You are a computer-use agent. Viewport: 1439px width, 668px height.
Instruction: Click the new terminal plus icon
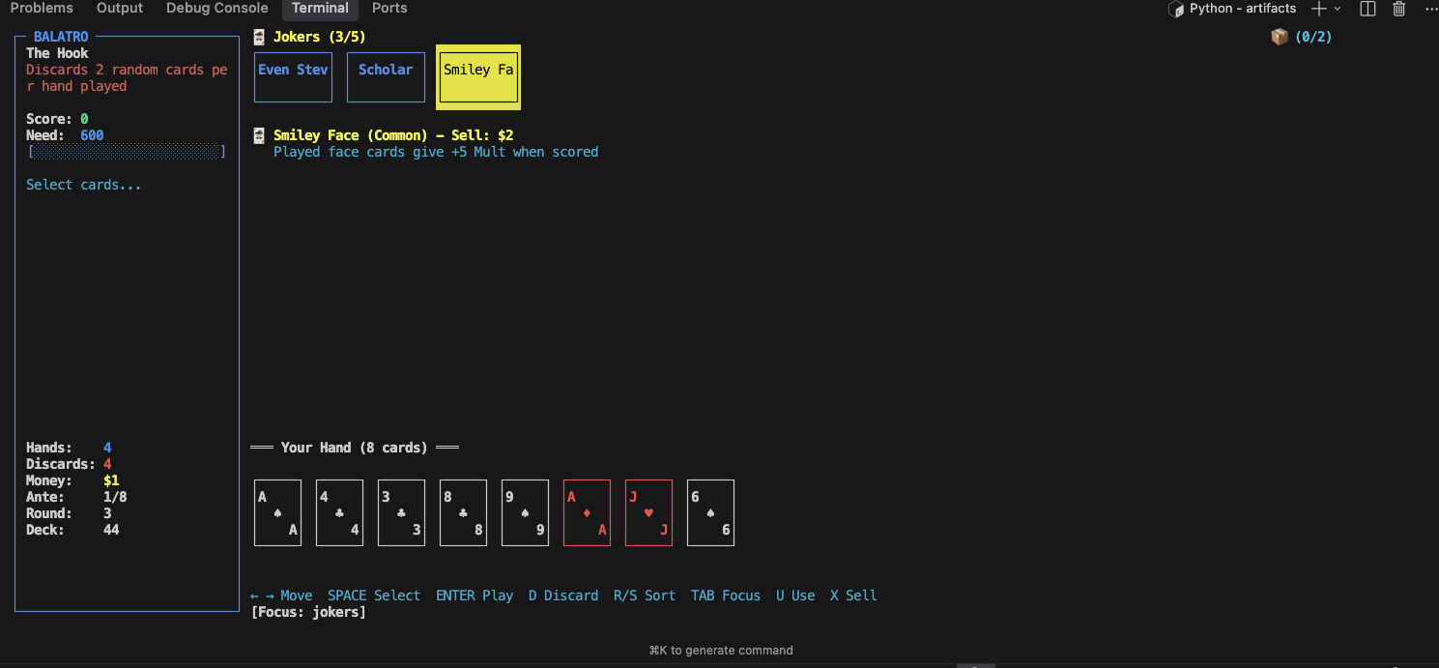(1318, 9)
